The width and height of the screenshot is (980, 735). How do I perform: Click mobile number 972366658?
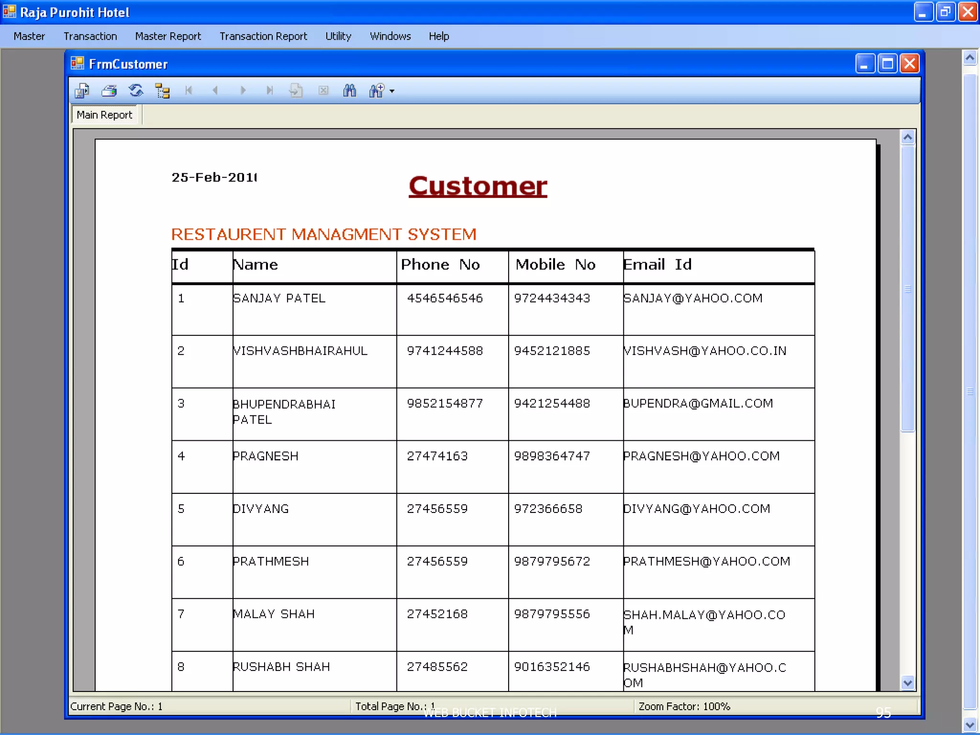(x=548, y=509)
